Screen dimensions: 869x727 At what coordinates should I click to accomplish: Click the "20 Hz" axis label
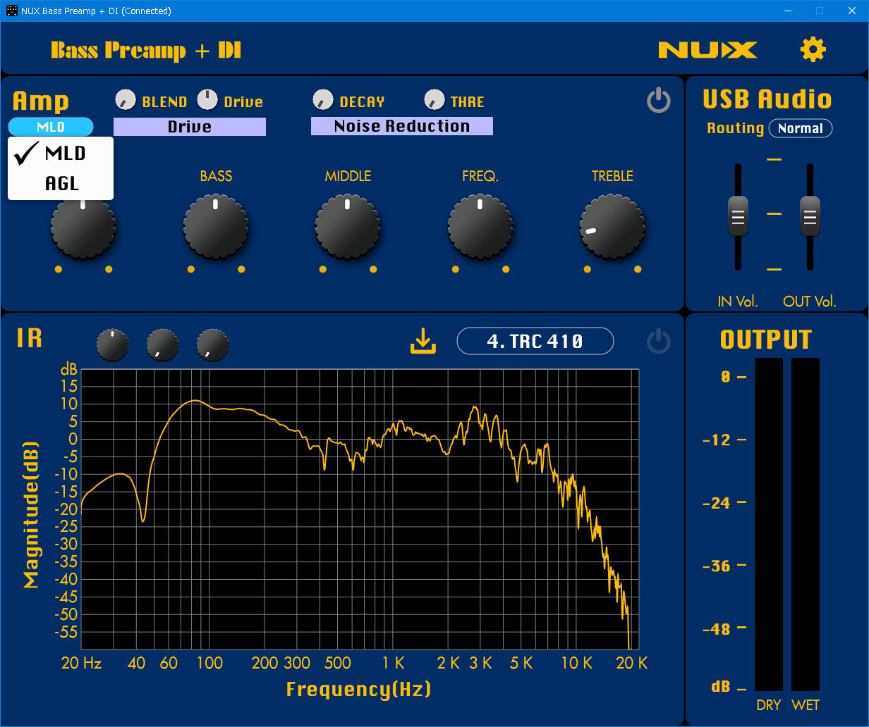pos(82,663)
